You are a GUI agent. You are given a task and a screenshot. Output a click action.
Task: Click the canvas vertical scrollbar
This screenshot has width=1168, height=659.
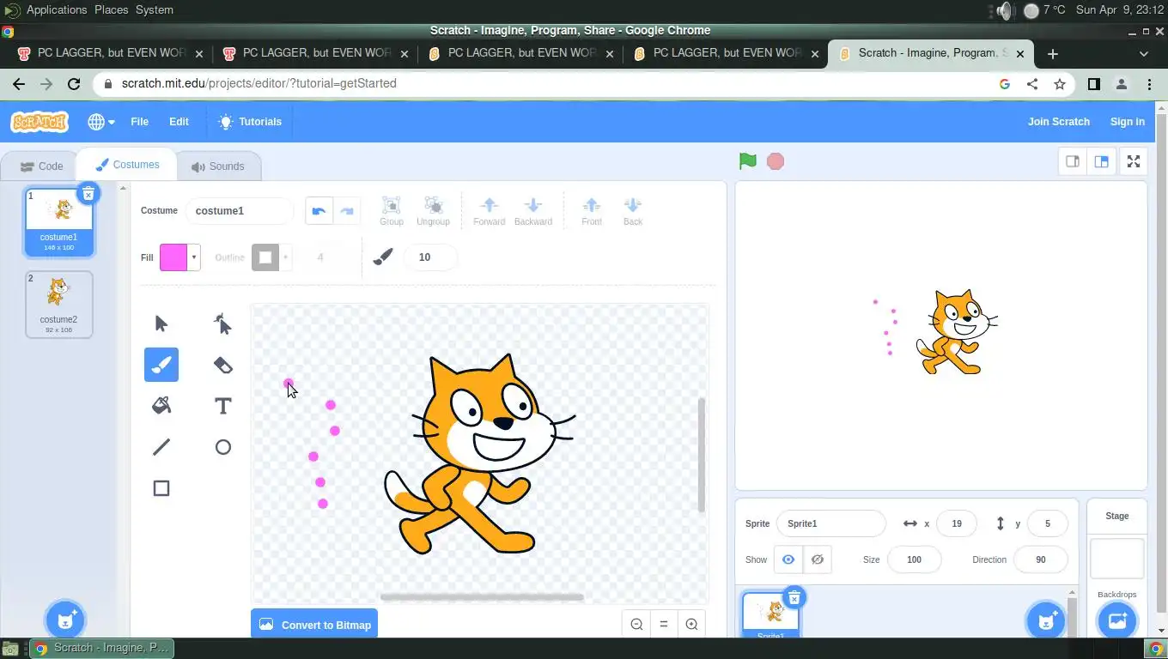[x=702, y=455]
